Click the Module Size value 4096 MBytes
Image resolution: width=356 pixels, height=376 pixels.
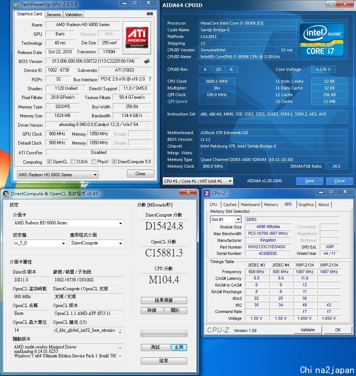tap(268, 227)
